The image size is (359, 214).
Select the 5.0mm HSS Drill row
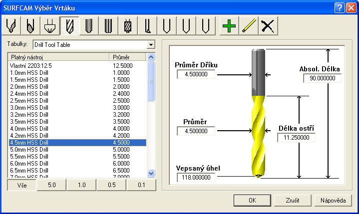77,150
